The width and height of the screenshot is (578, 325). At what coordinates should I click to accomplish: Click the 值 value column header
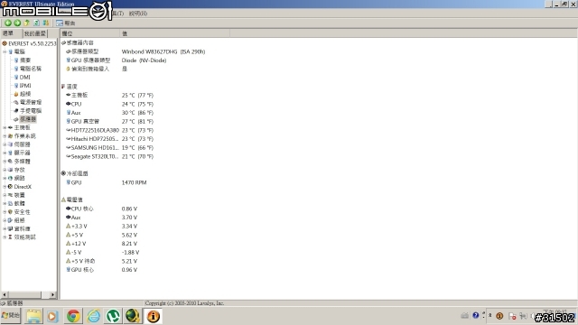pos(174,33)
